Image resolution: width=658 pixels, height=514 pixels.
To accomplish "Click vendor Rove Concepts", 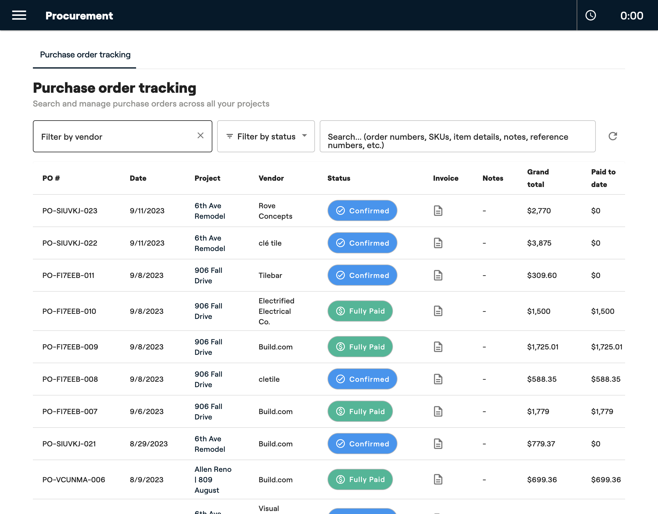I will [275, 211].
